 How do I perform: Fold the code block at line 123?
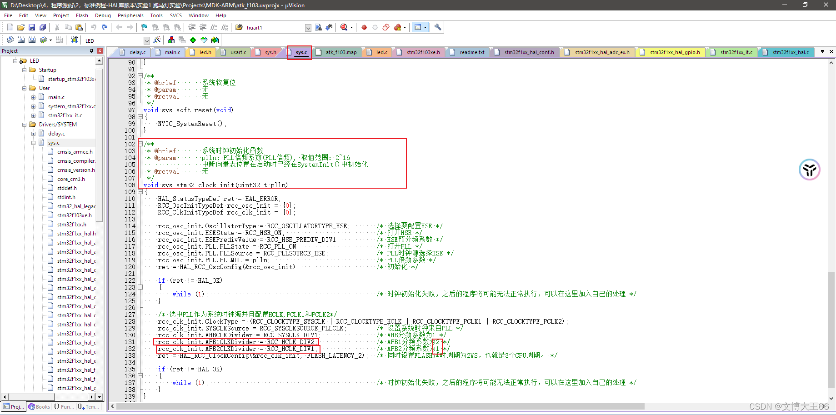140,287
